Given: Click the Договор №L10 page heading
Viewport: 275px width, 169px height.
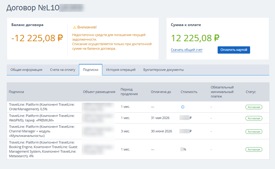Looking at the screenshot, I should [x=33, y=8].
